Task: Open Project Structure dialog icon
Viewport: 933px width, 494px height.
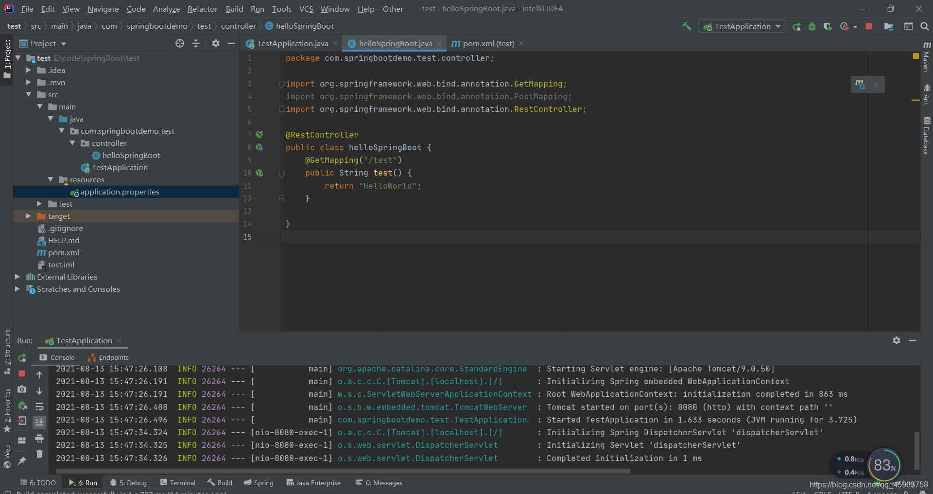Action: [x=889, y=27]
